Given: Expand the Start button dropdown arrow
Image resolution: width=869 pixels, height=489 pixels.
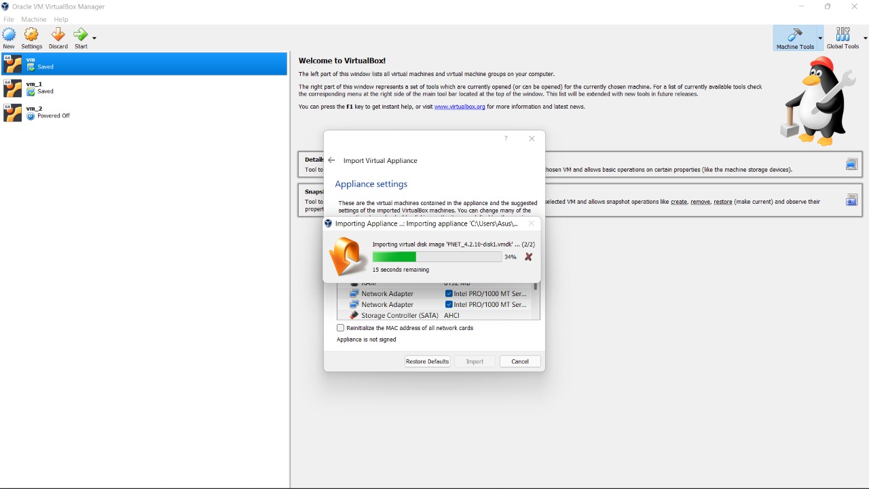Looking at the screenshot, I should point(94,38).
